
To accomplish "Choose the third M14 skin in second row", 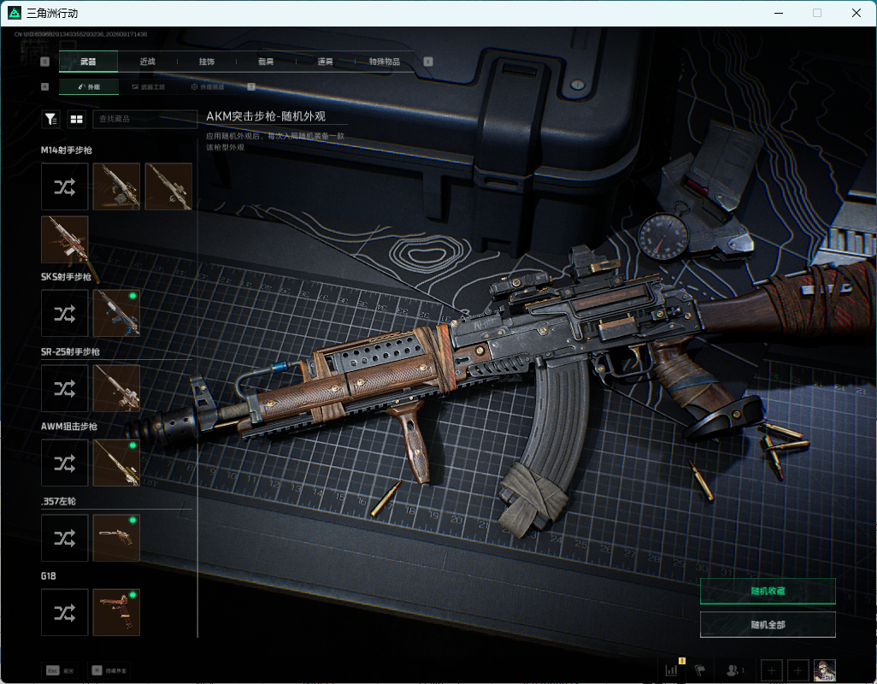I will coord(65,239).
